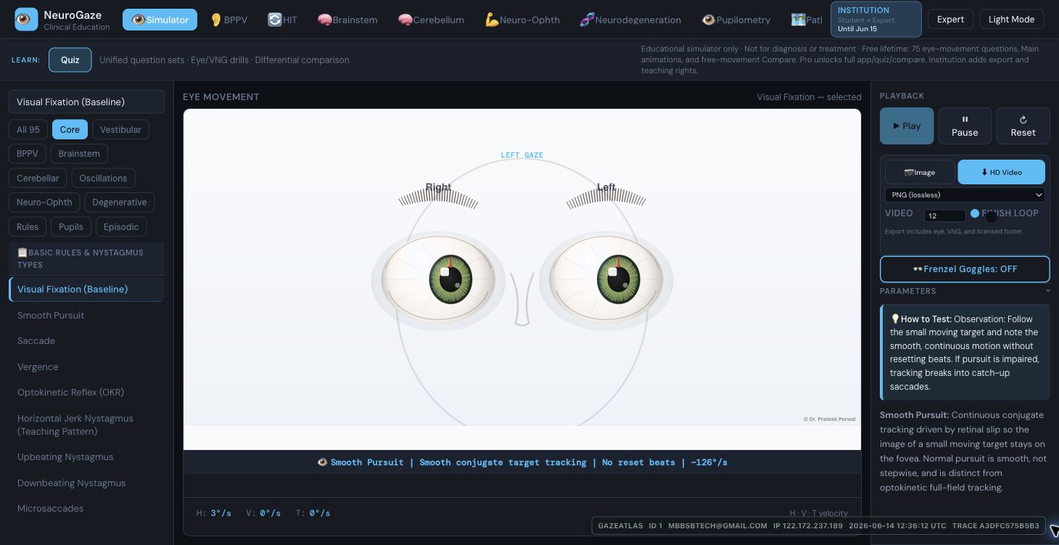Open the PNG (lossless) format dropdown
Screen dimensions: 1059x545
[x=965, y=194]
